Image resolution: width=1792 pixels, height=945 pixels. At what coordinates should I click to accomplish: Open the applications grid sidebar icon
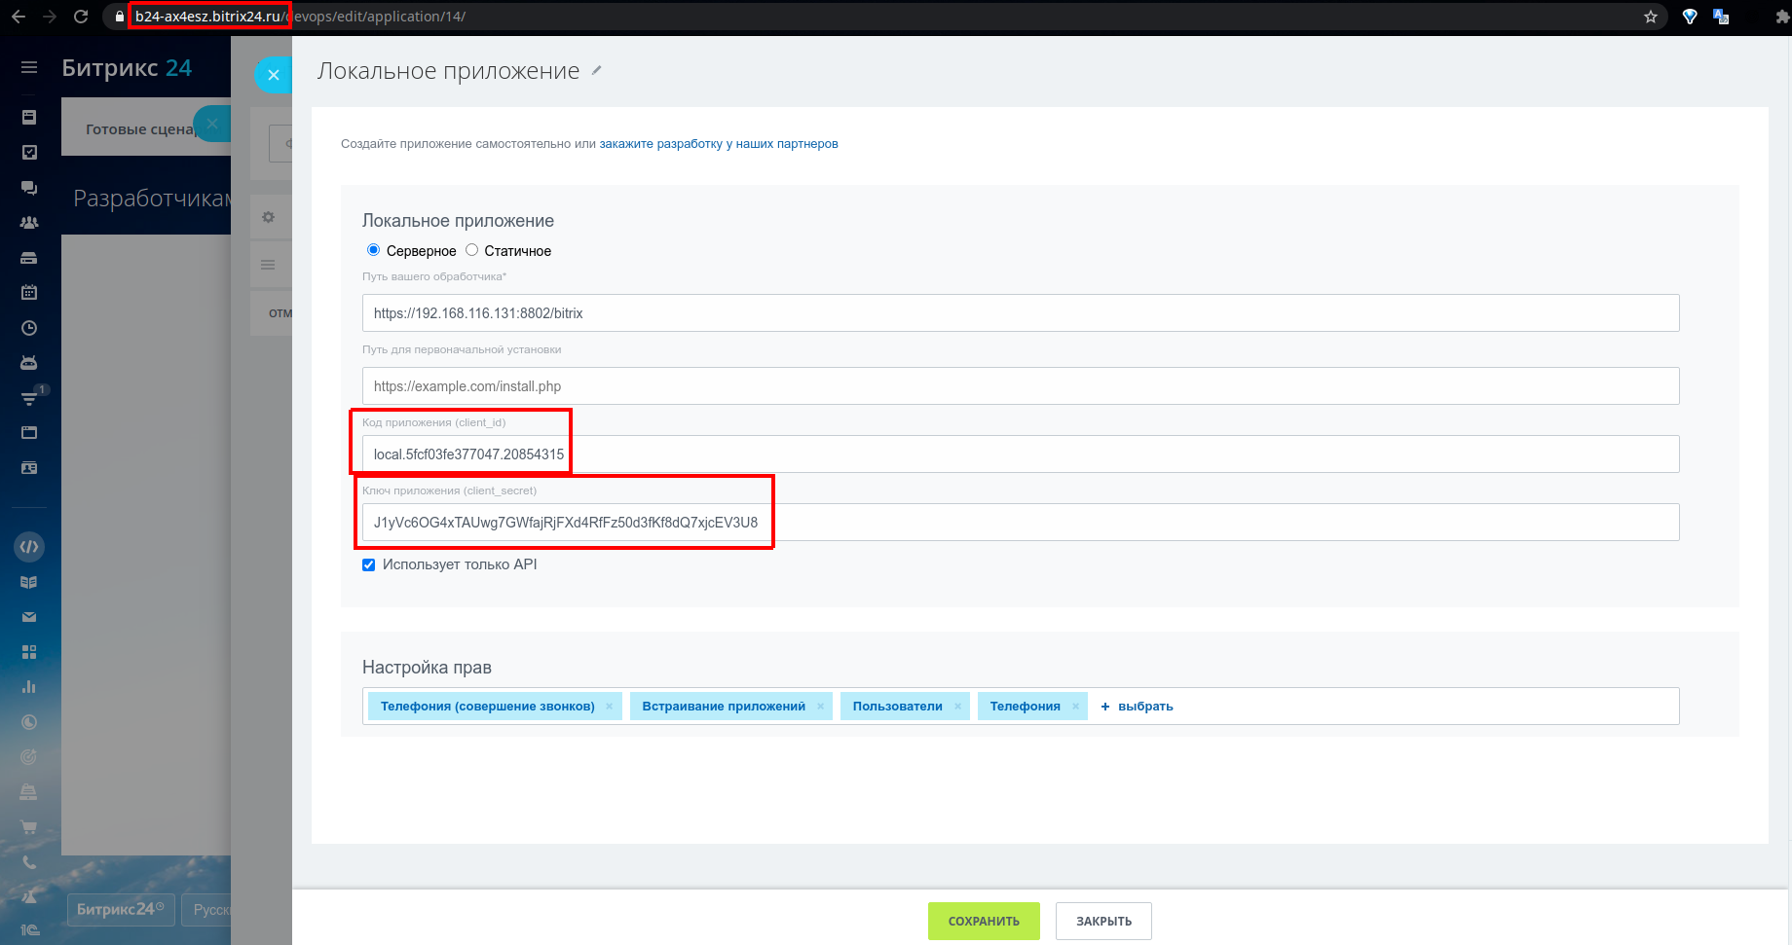[x=29, y=652]
